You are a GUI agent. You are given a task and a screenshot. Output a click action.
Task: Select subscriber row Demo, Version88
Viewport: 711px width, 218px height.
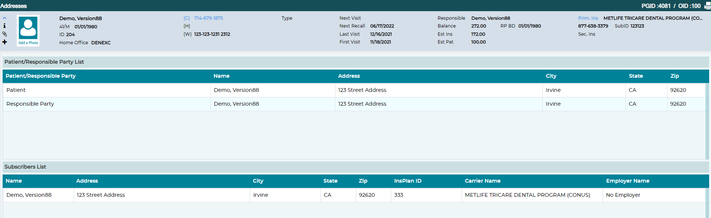point(354,195)
